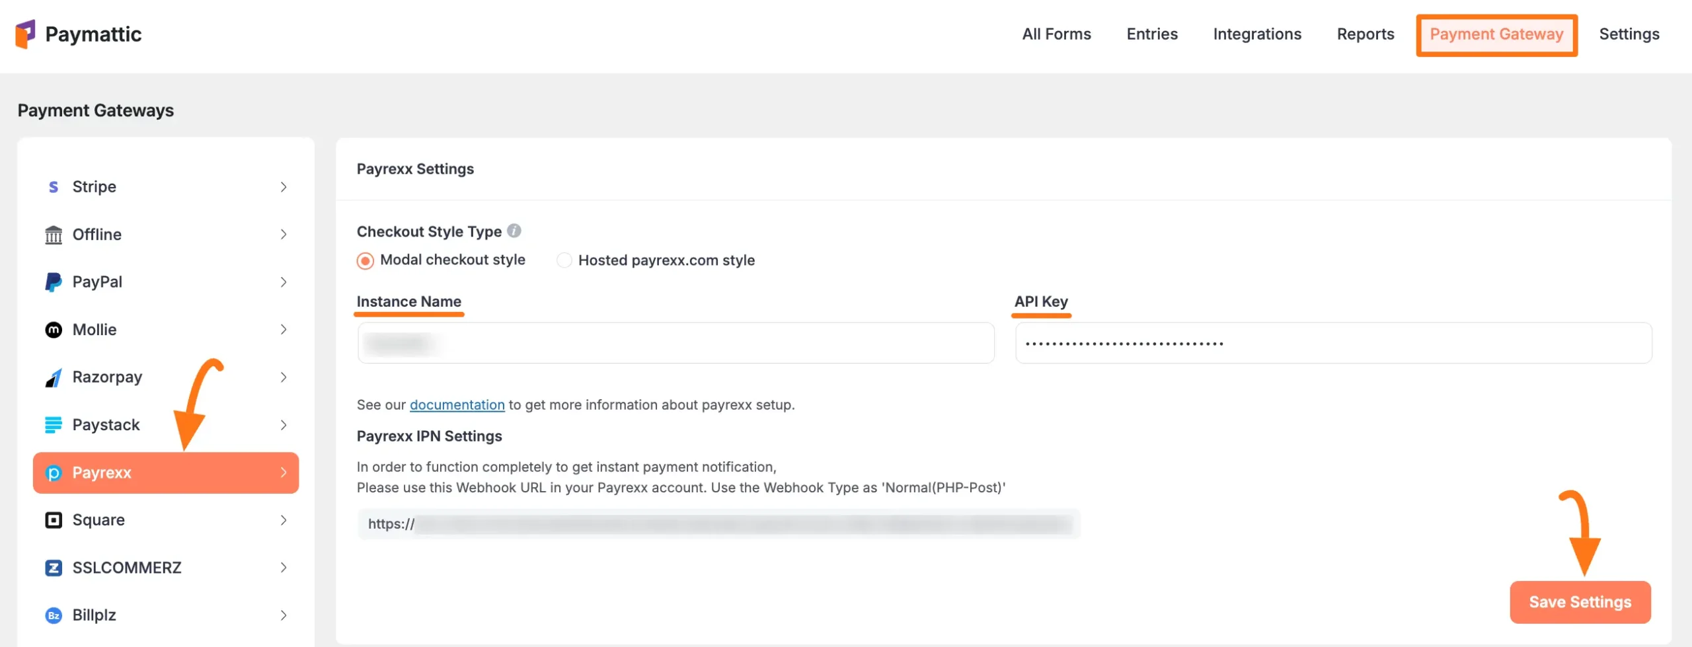Click the Billplz gateway icon
This screenshot has width=1692, height=647.
53,615
